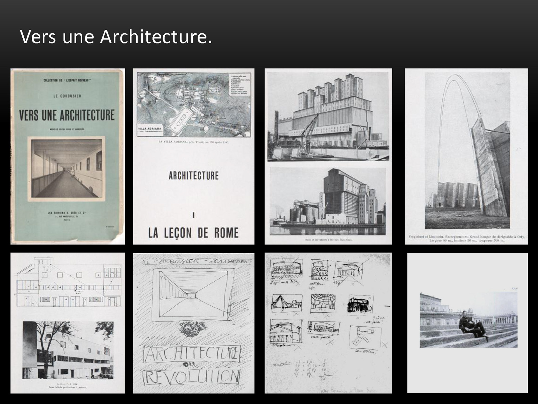Click the upper grain elevator photograph
The width and height of the screenshot is (538, 404).
[x=328, y=116]
